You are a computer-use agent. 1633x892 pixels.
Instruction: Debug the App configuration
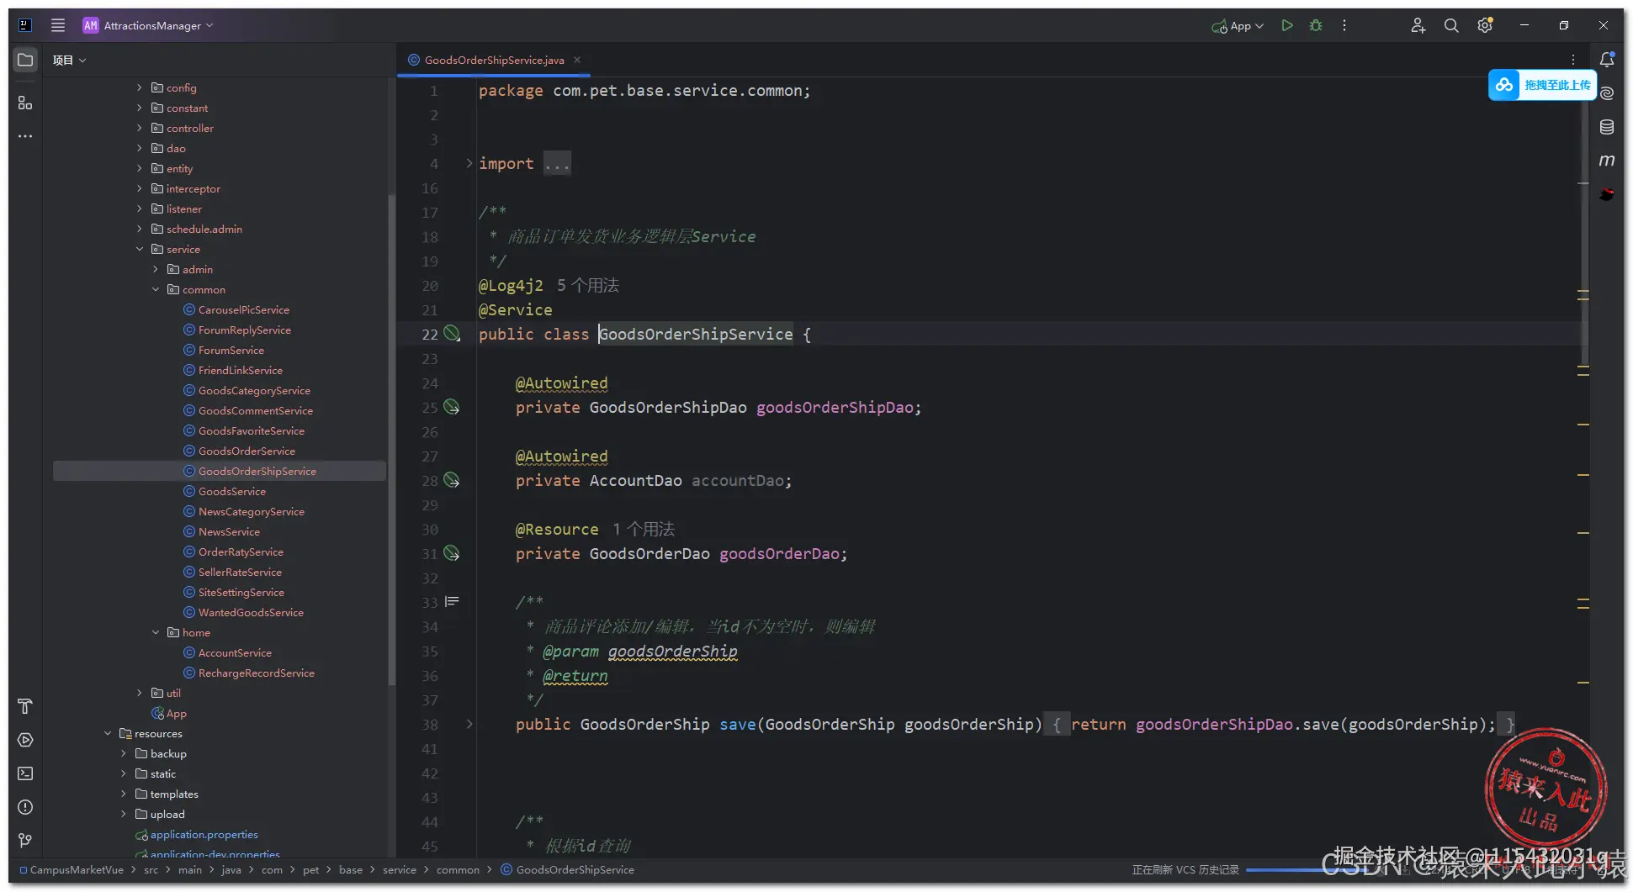click(1316, 25)
